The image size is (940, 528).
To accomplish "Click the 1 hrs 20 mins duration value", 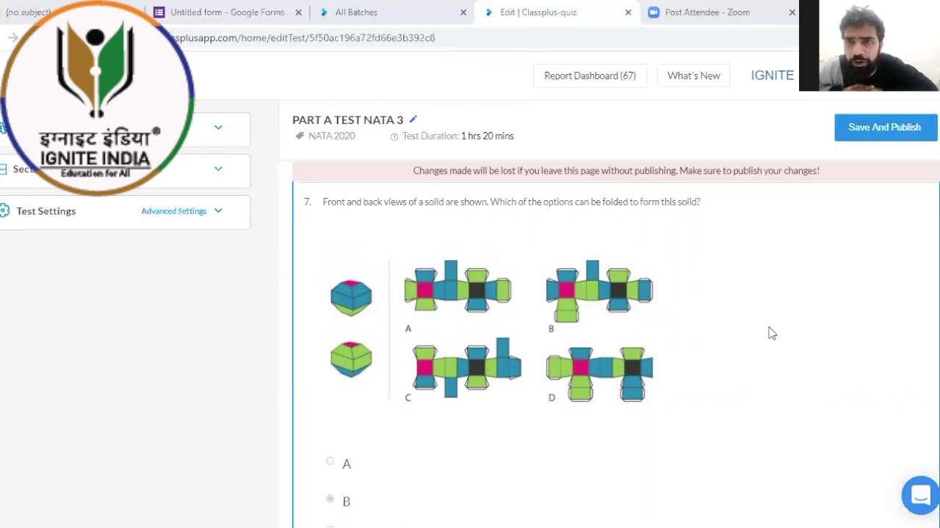I will point(488,136).
